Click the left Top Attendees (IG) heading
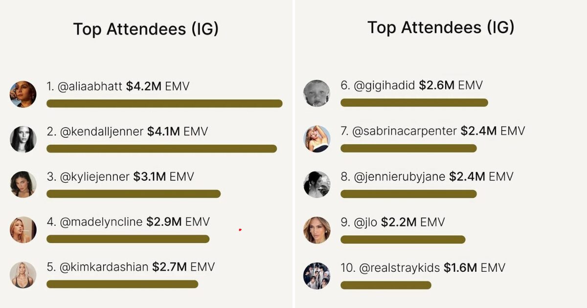Image resolution: width=587 pixels, height=308 pixels. coord(146,29)
